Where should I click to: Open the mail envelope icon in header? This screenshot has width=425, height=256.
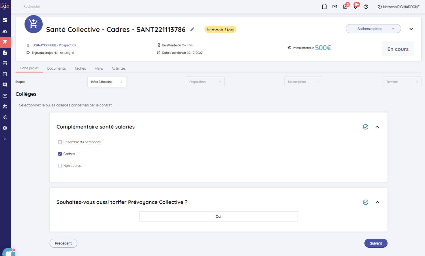(335, 7)
